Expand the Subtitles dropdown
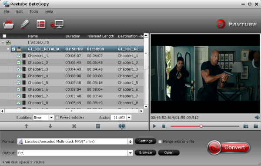 [51, 118]
